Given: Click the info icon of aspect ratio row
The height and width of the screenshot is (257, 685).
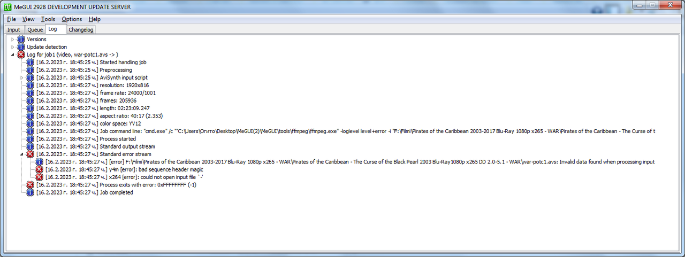Looking at the screenshot, I should (31, 116).
